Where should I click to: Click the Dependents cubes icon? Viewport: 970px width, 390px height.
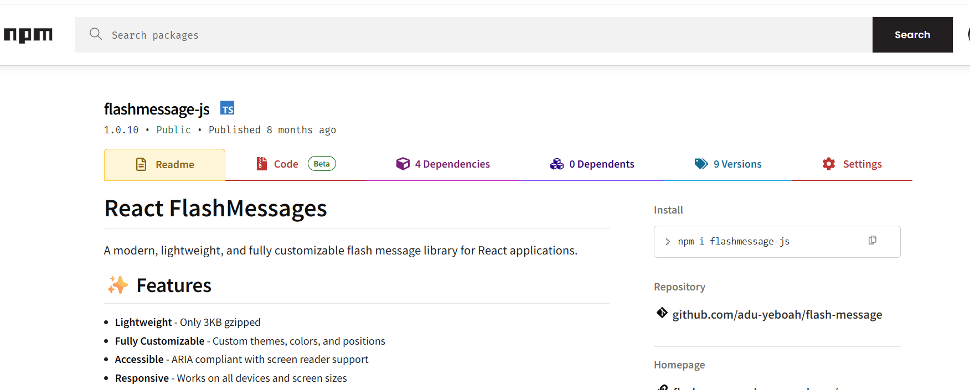point(557,164)
